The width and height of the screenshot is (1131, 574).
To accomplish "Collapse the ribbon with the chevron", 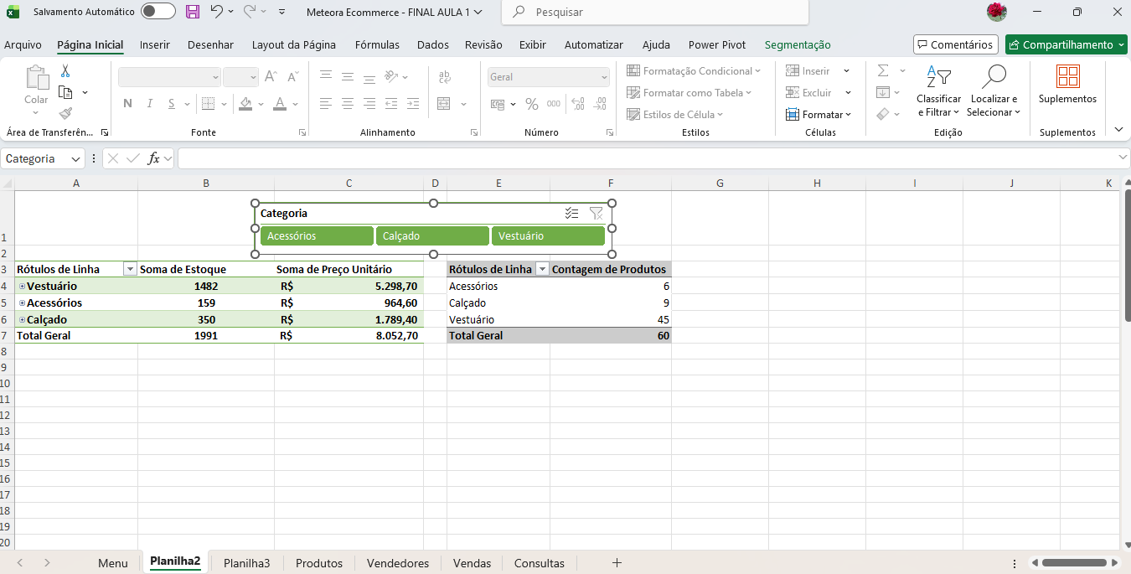I will (x=1119, y=130).
